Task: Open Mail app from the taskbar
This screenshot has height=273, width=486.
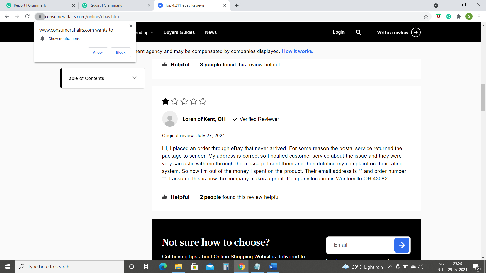Action: (210, 267)
